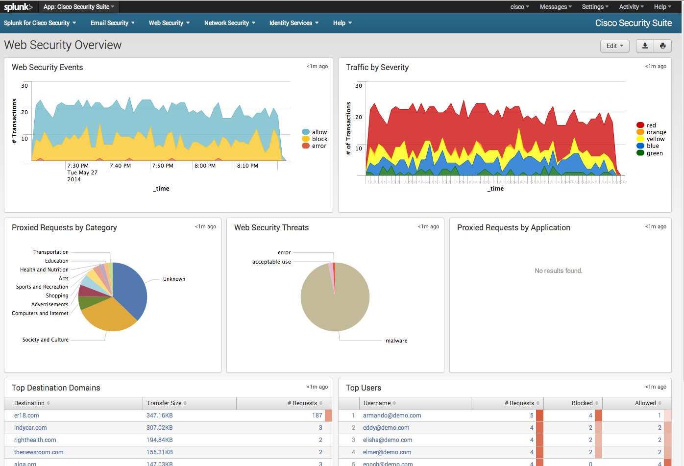Click the download export icon button

pos(645,46)
